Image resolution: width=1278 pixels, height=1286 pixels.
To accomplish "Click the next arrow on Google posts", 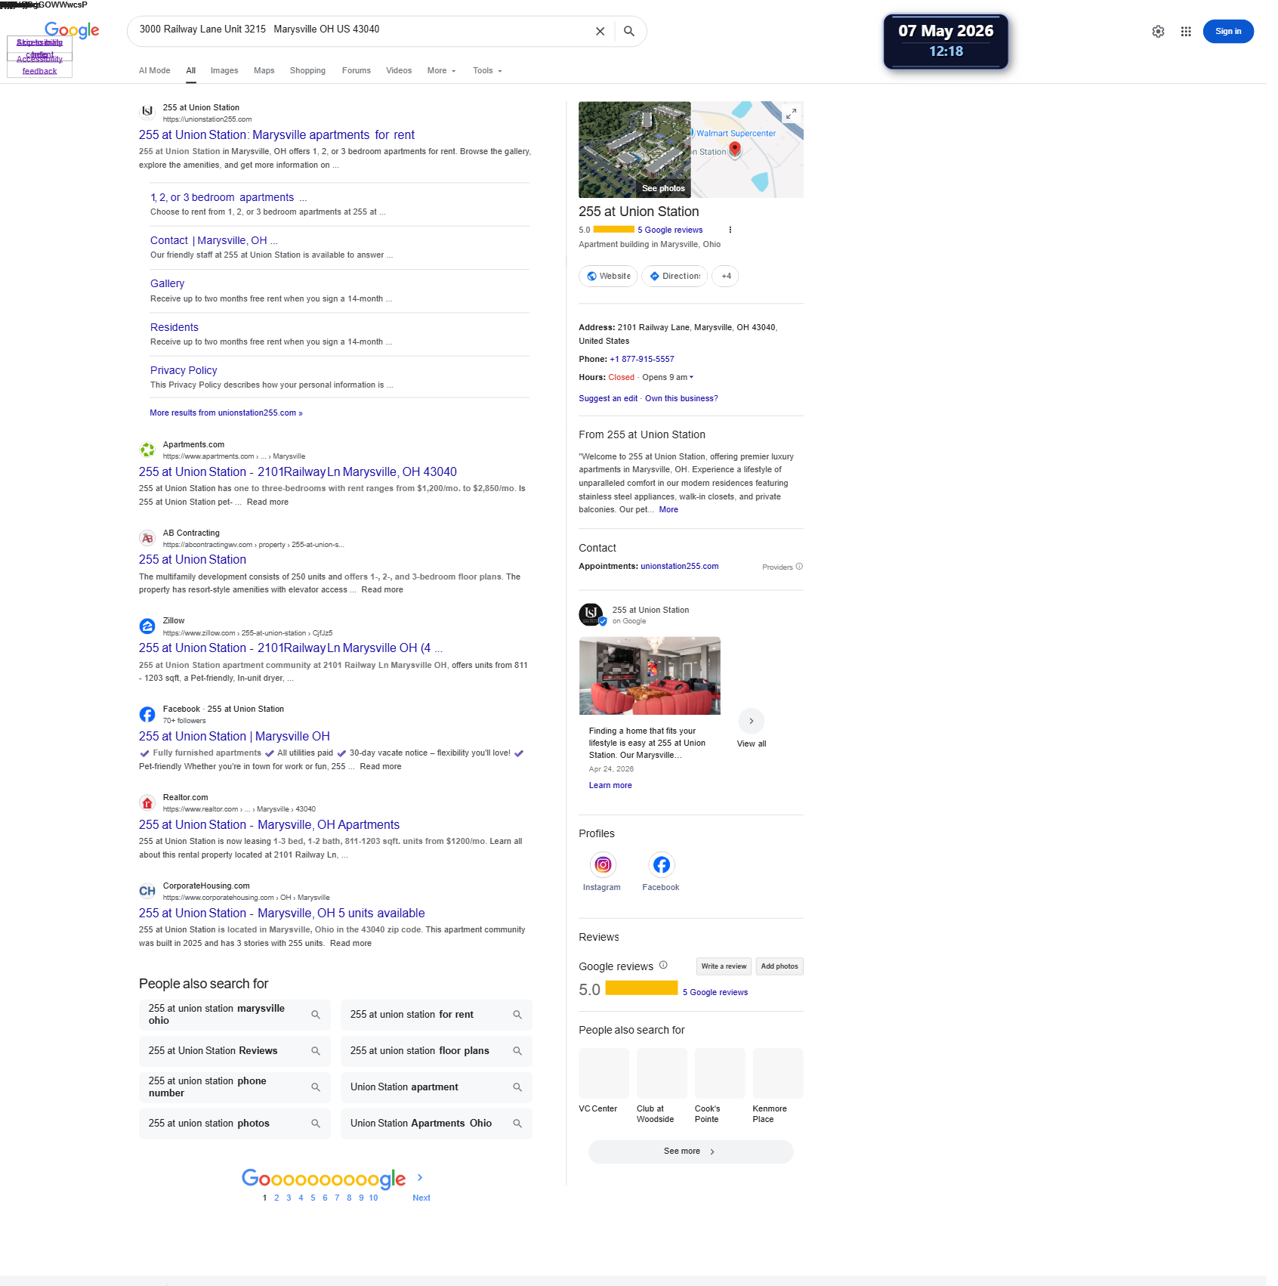I will coord(751,721).
